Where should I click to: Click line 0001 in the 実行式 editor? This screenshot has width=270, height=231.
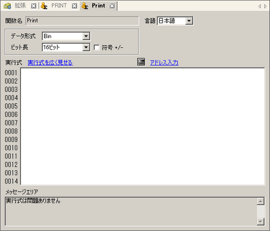[x=142, y=73]
